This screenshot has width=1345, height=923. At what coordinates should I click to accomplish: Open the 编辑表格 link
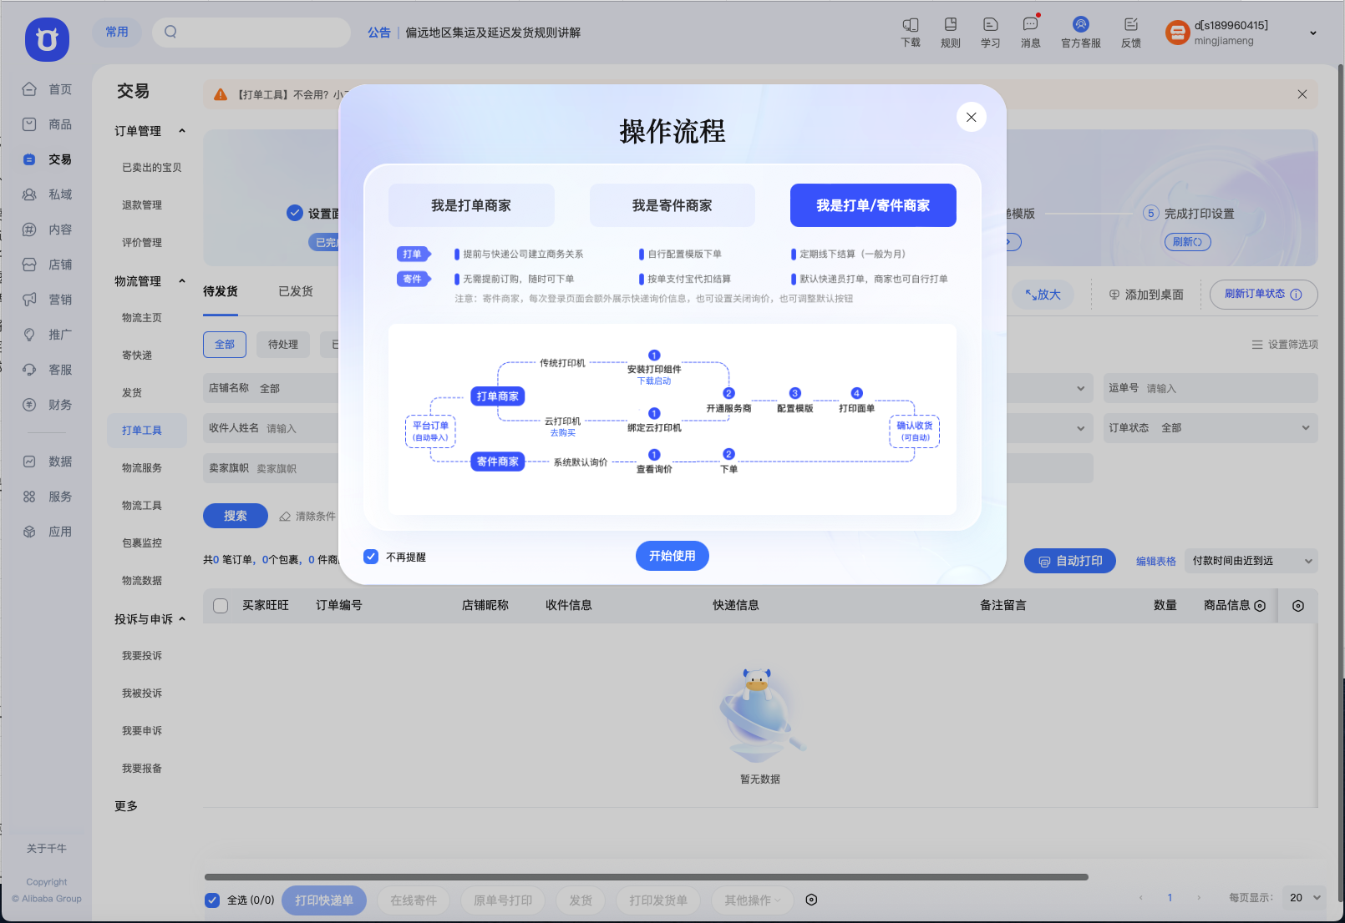[1156, 562]
